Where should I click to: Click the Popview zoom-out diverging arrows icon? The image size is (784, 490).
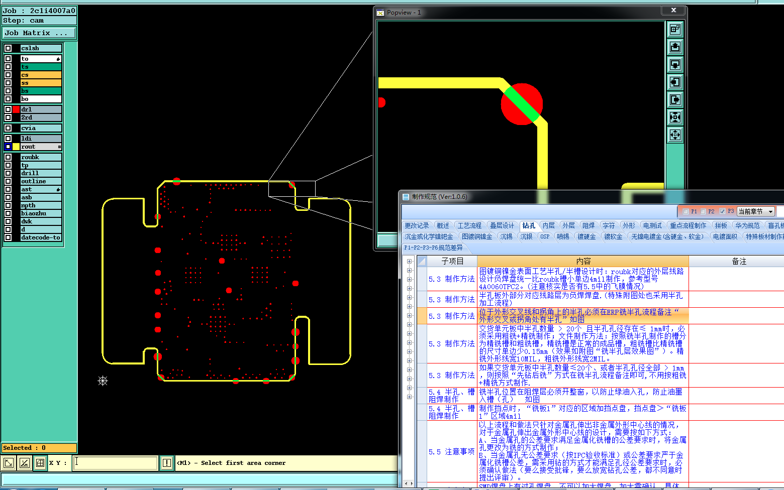(x=675, y=135)
